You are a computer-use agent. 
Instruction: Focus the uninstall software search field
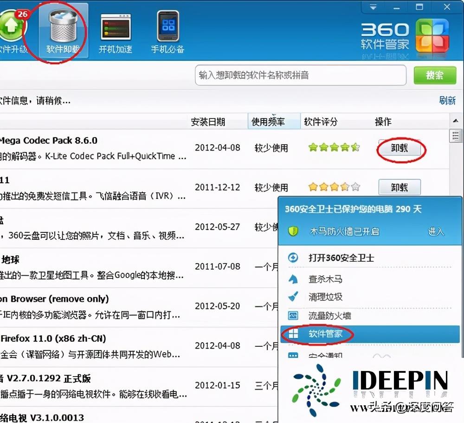[x=300, y=75]
